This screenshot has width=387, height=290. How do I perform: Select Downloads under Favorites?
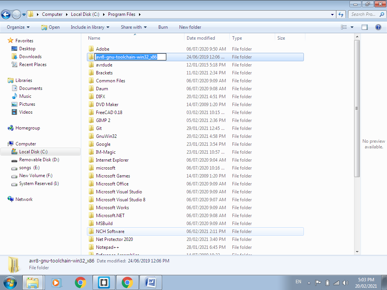click(30, 57)
